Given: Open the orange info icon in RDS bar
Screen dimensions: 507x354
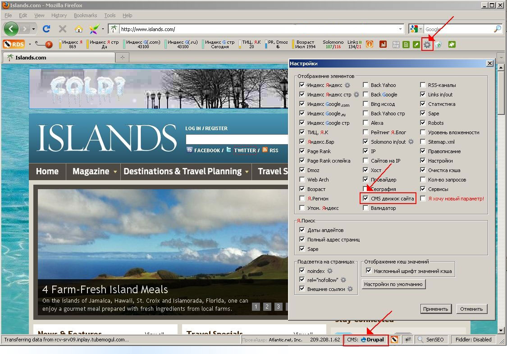Looking at the screenshot, I should tap(369, 44).
